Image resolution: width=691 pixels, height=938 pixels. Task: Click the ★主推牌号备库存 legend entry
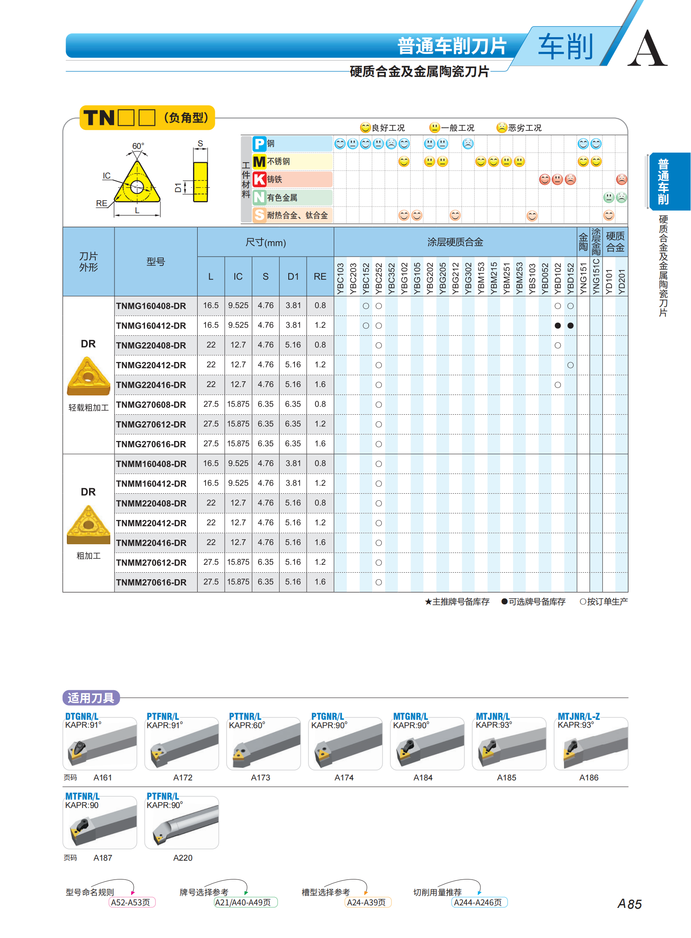[457, 602]
